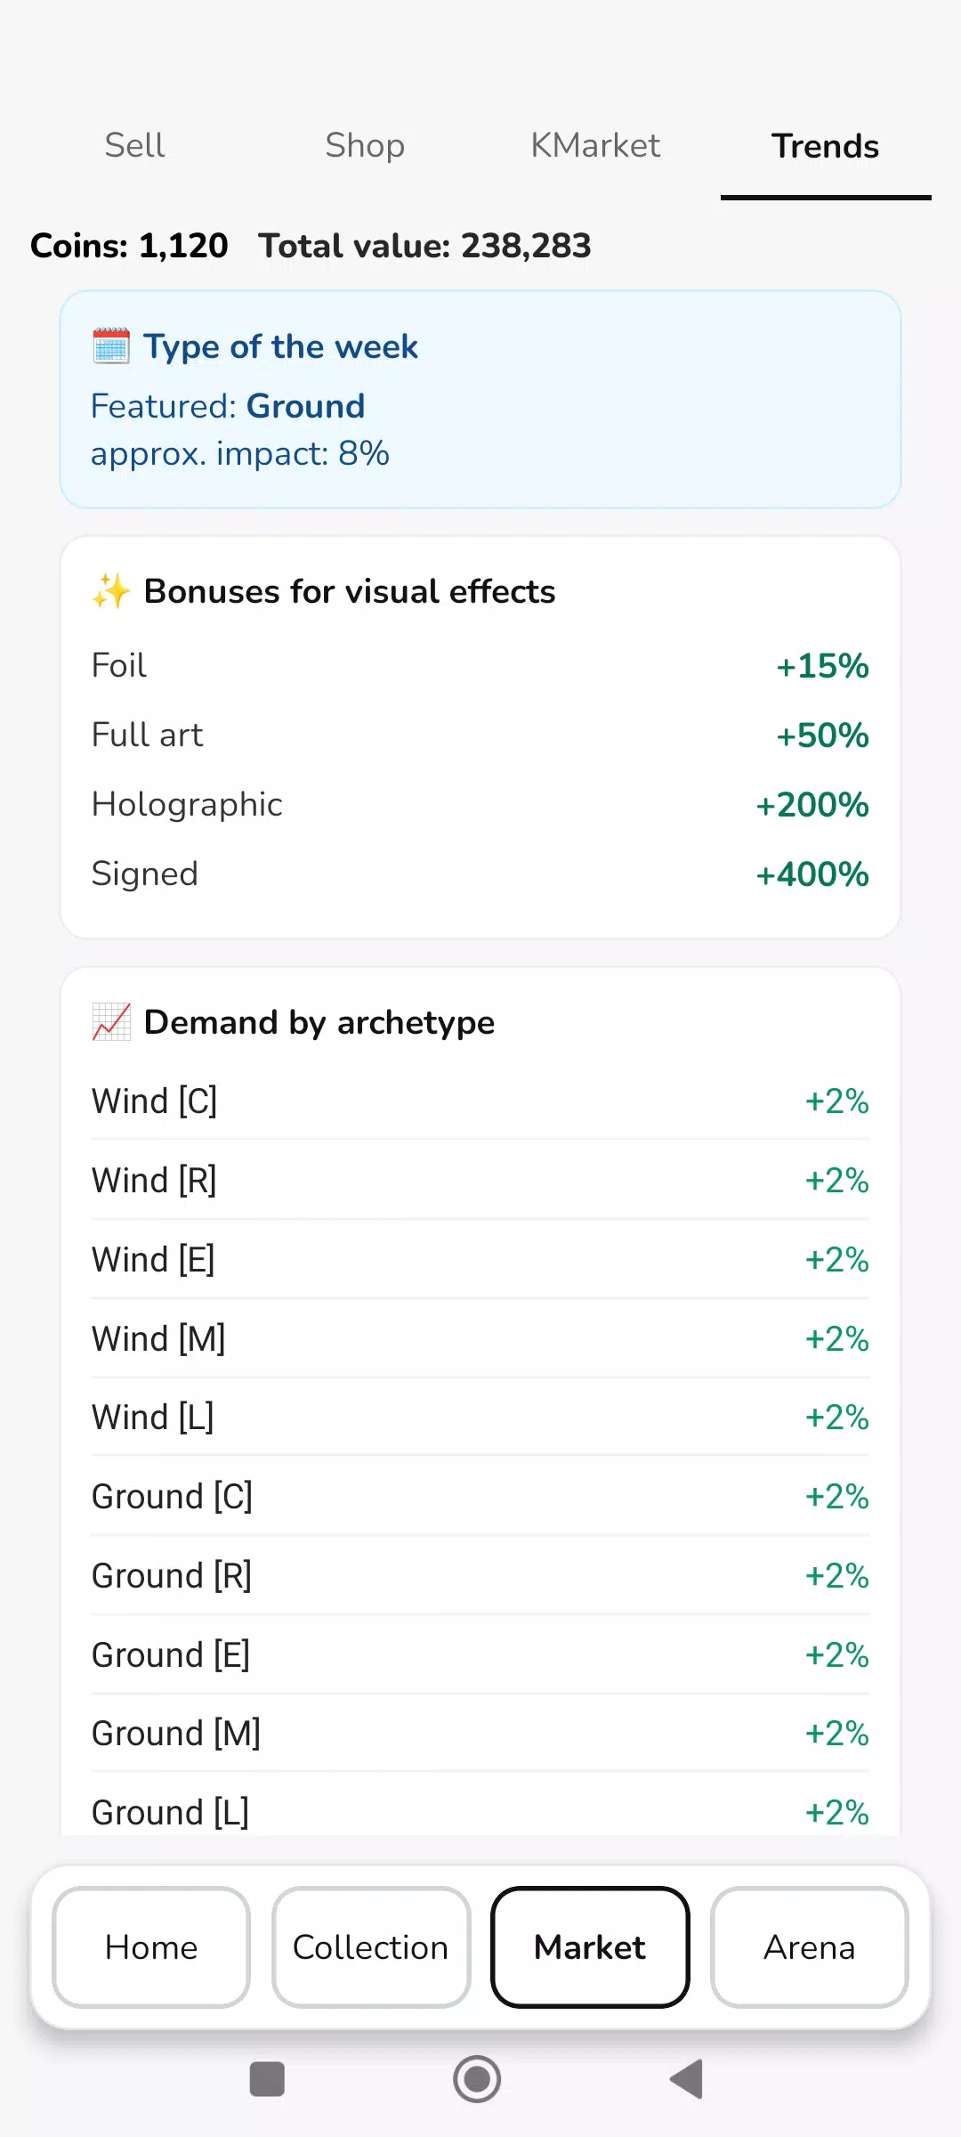The width and height of the screenshot is (961, 2137).
Task: Tap the recent apps square icon
Action: click(x=267, y=2079)
